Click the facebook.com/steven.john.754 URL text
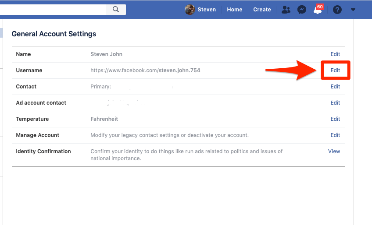Viewport: 372px width, 225px height. click(145, 70)
